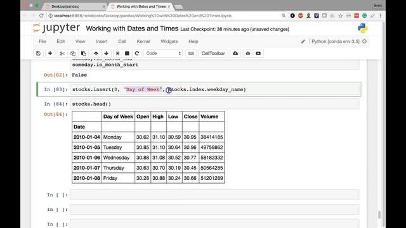Screen dimensions: 406x228
Task: Restart kernel with circular arrow icon
Action: [137, 53]
